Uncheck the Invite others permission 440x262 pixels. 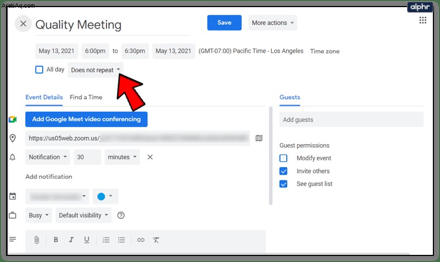(x=283, y=171)
